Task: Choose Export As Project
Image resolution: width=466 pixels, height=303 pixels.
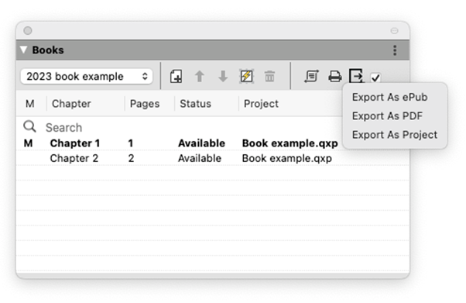Action: pos(395,135)
